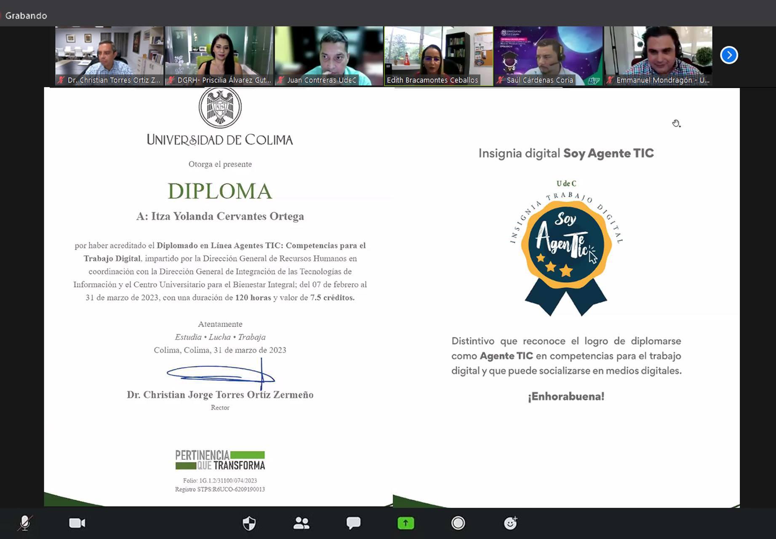The height and width of the screenshot is (539, 776).
Task: Click muted mic icon beside Dr. Christian Torres
Action: pyautogui.click(x=61, y=80)
